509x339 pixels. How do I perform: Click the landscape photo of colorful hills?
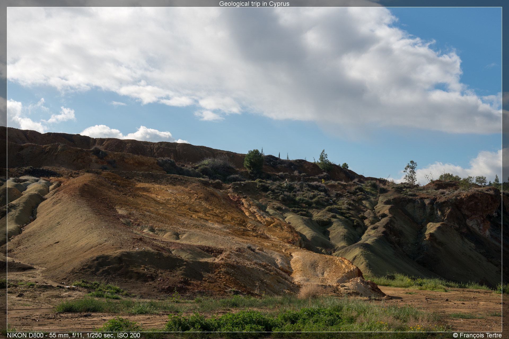point(254,169)
